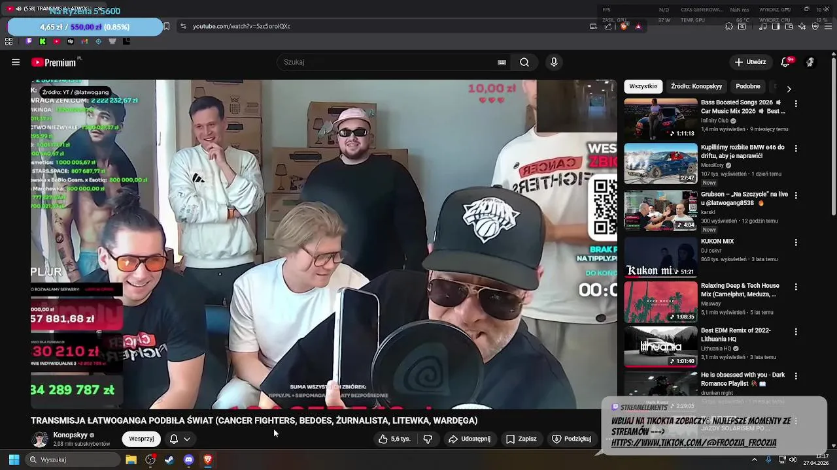
Task: Open Discord from the taskbar
Action: pos(188,460)
